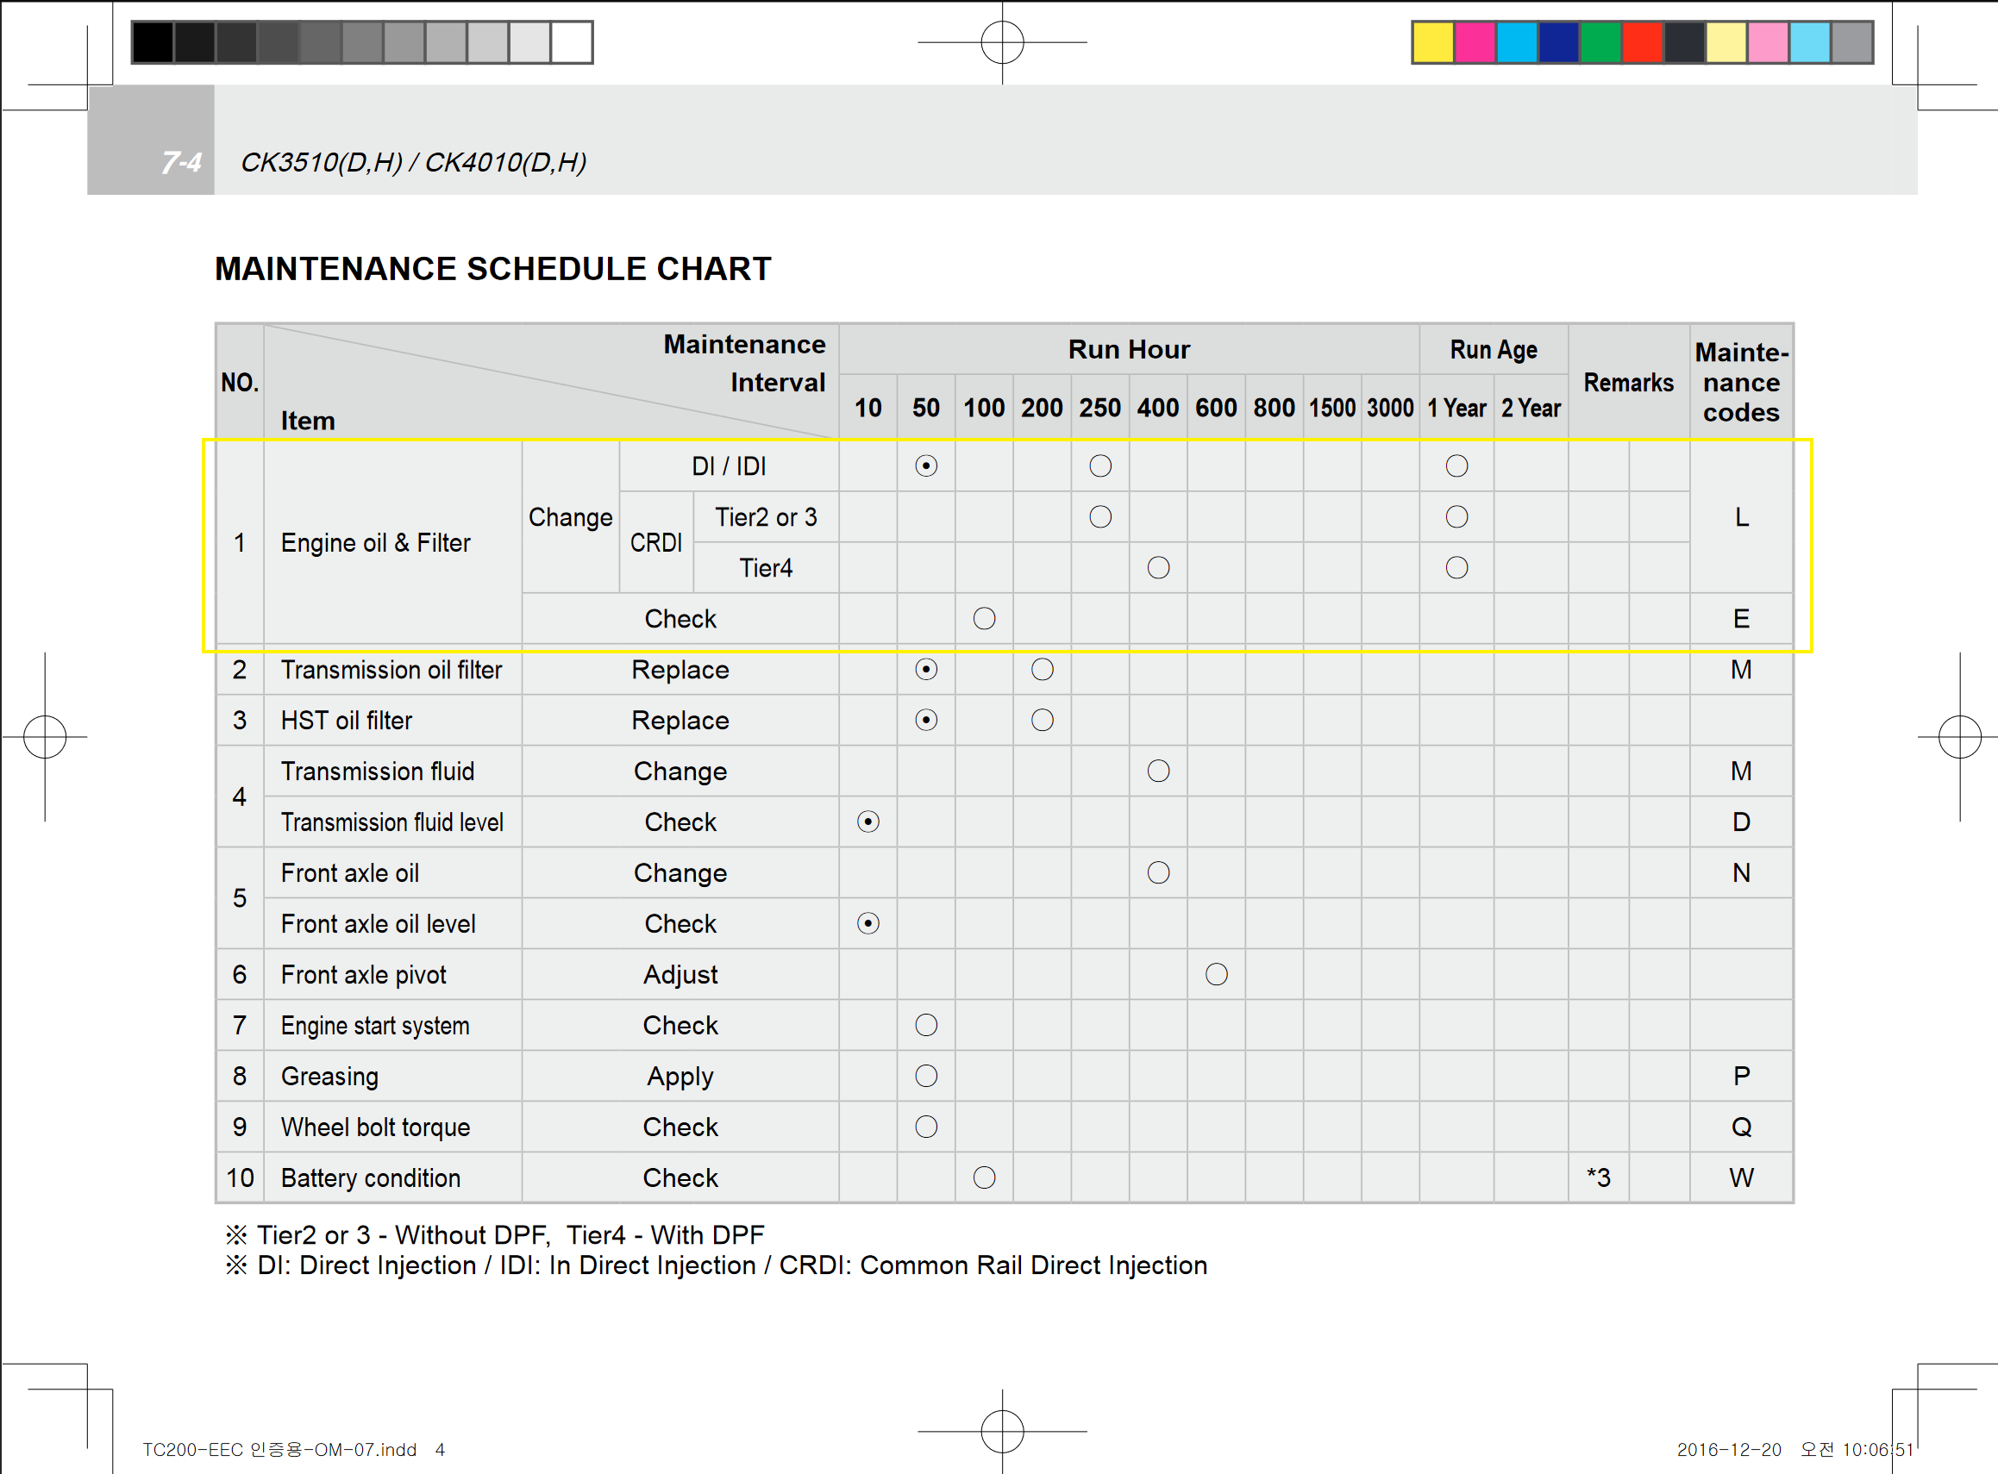Click the MAINTENANCE SCHEDULE CHART heading
1998x1474 pixels.
click(492, 269)
